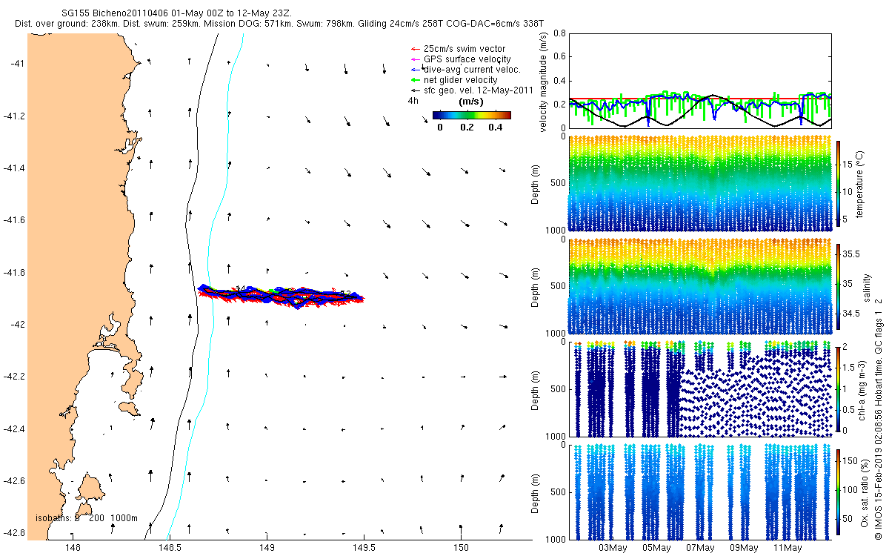Image resolution: width=889 pixels, height=556 pixels.
Task: Click the '-41.2' latitude tick label
Action: pos(14,116)
